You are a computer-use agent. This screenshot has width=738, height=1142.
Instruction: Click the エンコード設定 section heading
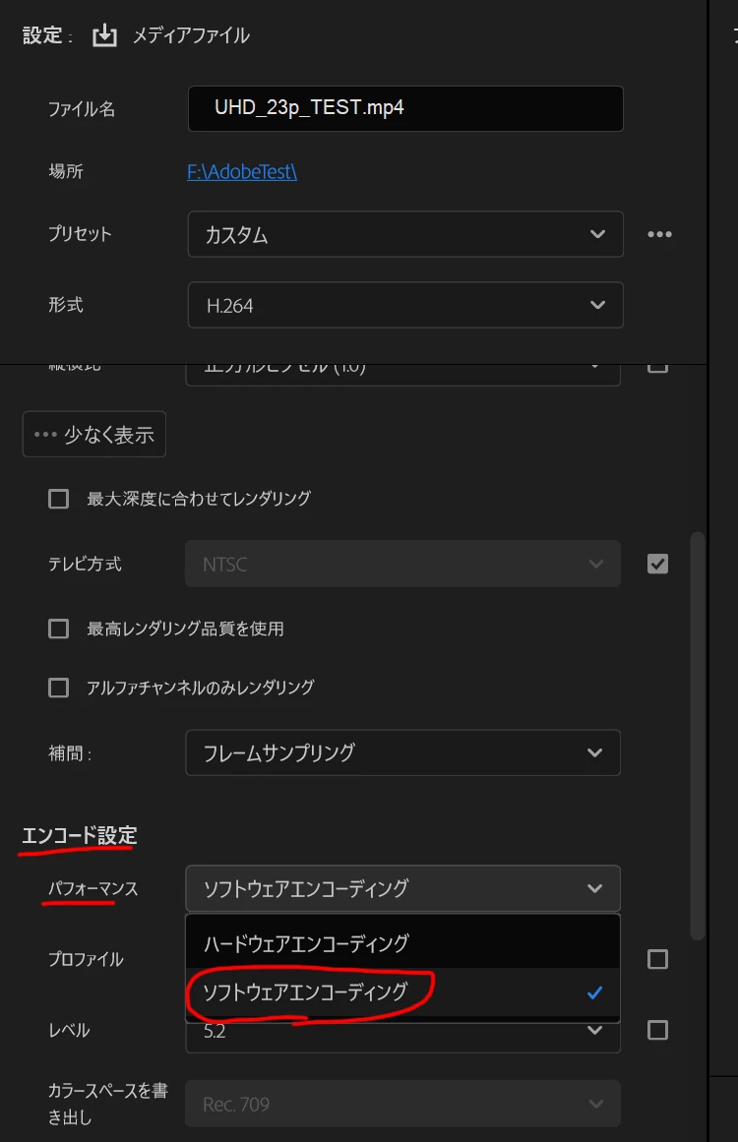[x=80, y=835]
